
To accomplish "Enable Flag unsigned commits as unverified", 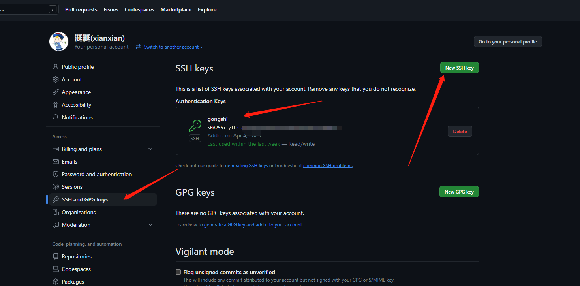I will coord(178,272).
